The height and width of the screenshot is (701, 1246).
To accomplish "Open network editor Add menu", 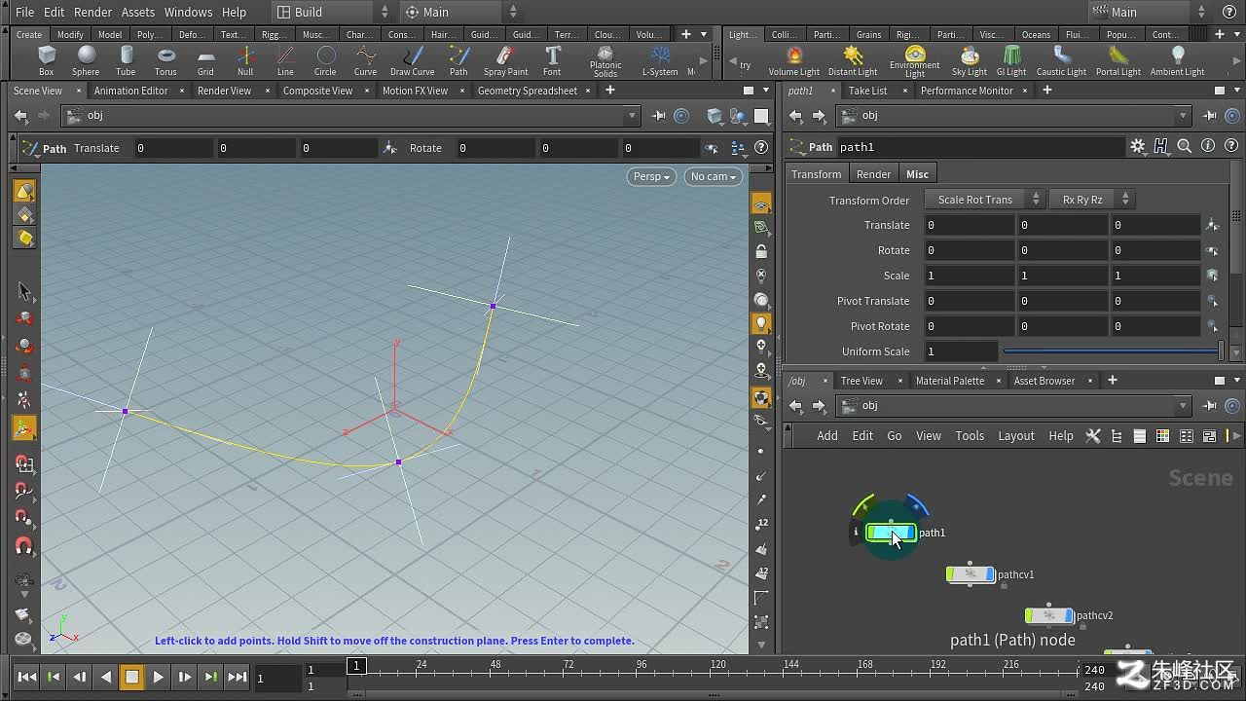I will (826, 436).
